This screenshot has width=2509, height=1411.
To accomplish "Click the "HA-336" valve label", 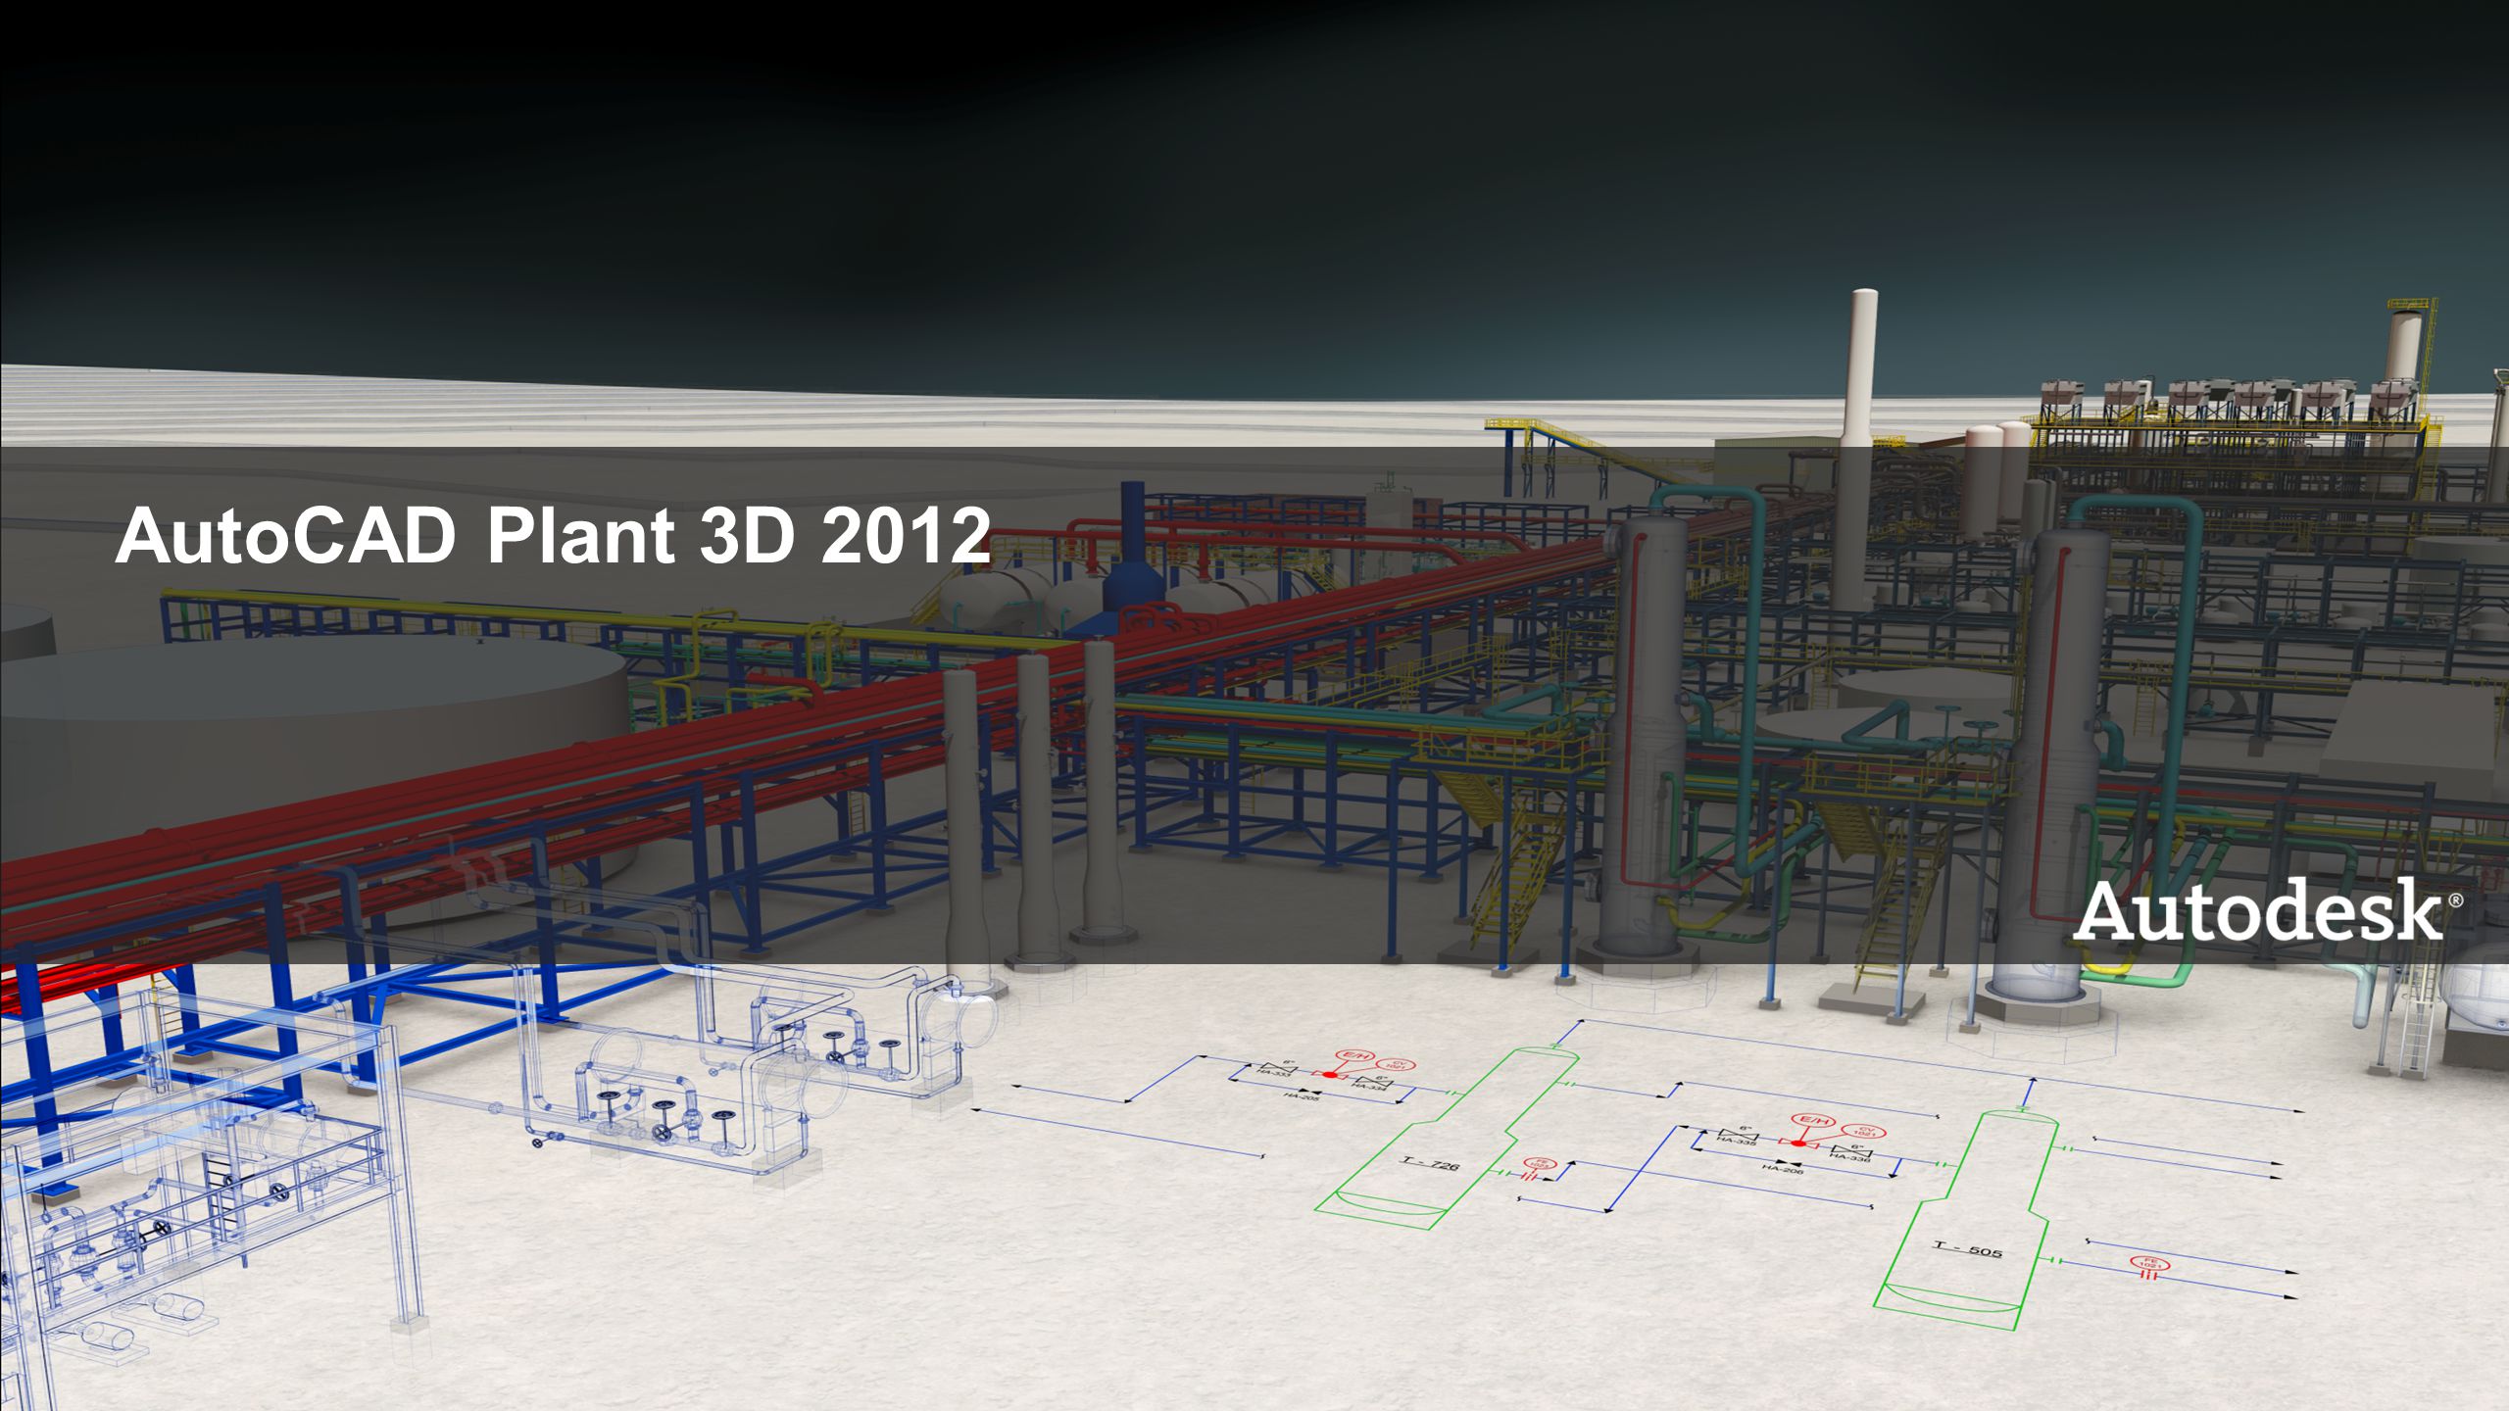I will (1851, 1158).
